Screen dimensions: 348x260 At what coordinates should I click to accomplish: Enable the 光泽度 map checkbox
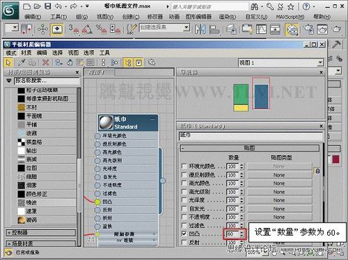pyautogui.click(x=184, y=200)
